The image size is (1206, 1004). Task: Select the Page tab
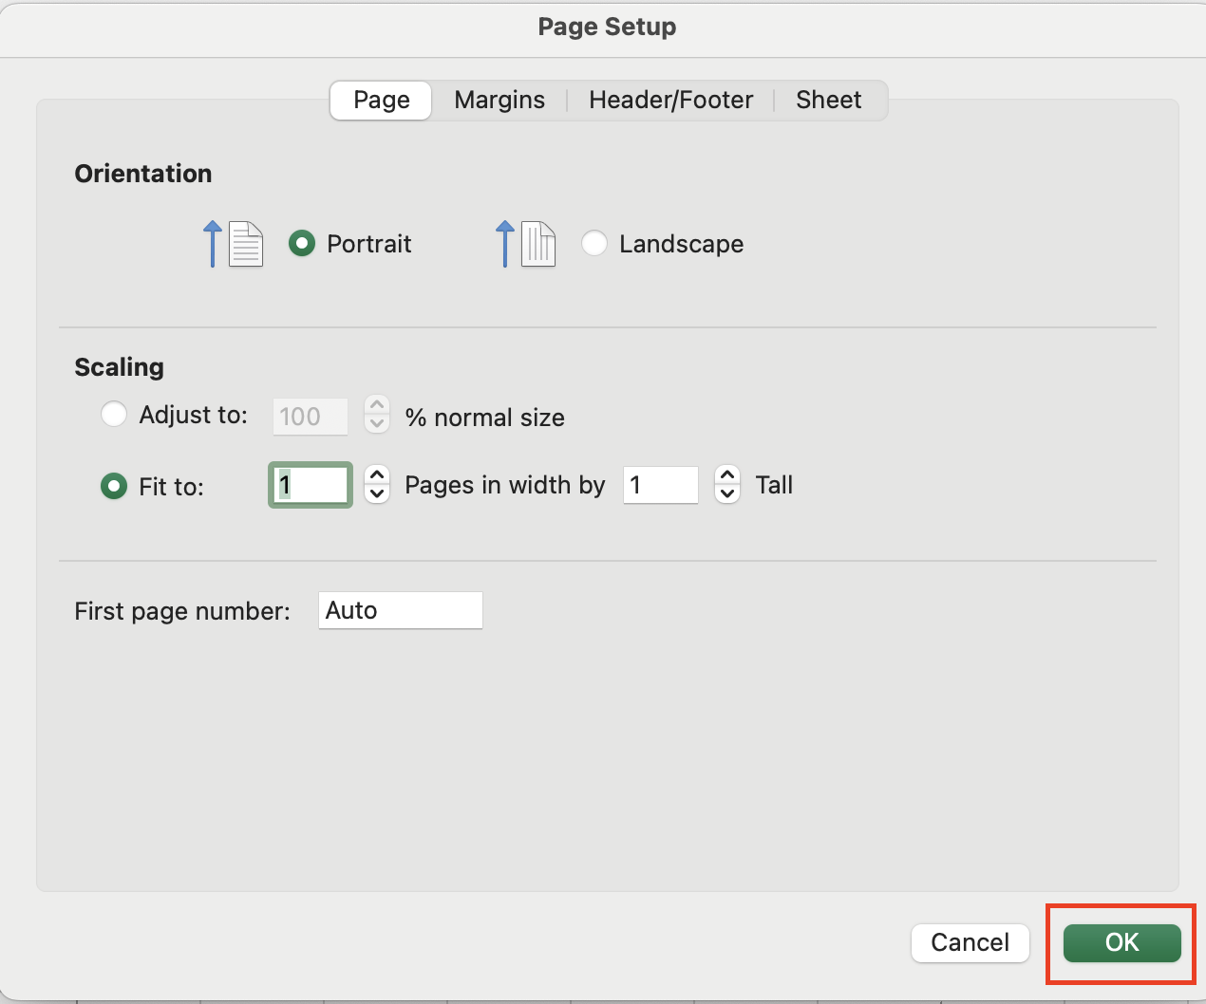tap(380, 100)
